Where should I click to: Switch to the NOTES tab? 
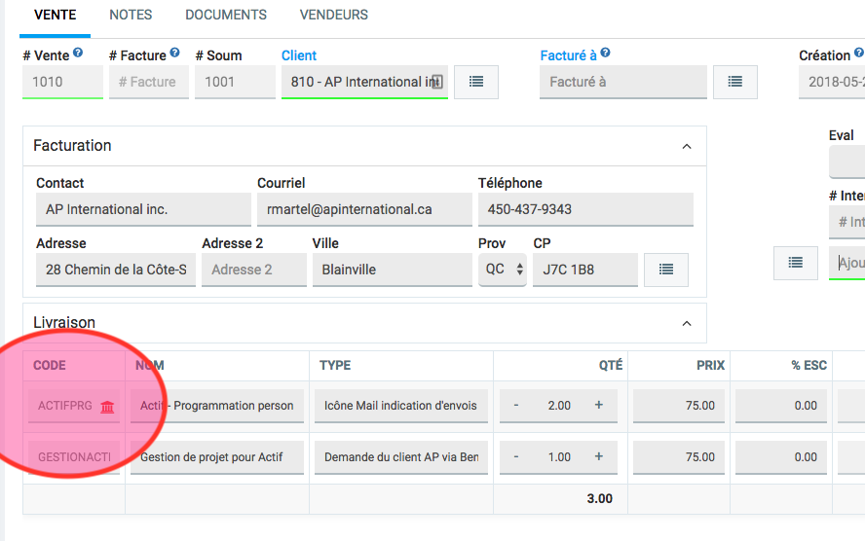tap(131, 16)
